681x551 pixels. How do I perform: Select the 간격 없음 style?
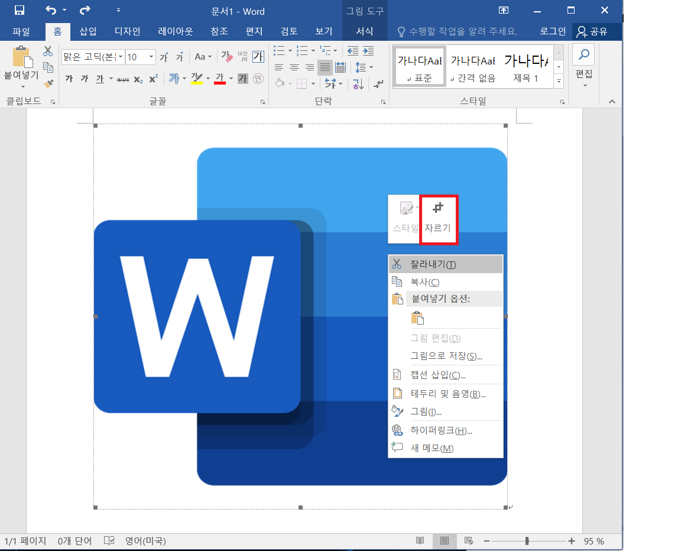tap(472, 67)
